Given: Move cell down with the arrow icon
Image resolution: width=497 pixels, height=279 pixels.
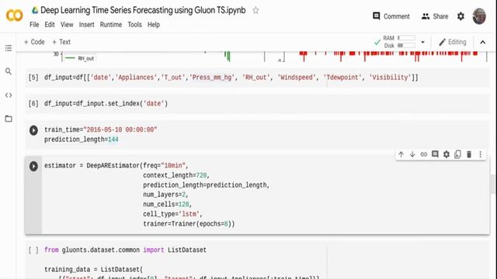Looking at the screenshot, I should [x=412, y=154].
